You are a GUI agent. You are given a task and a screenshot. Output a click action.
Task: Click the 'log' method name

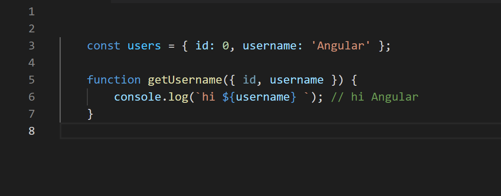(178, 97)
